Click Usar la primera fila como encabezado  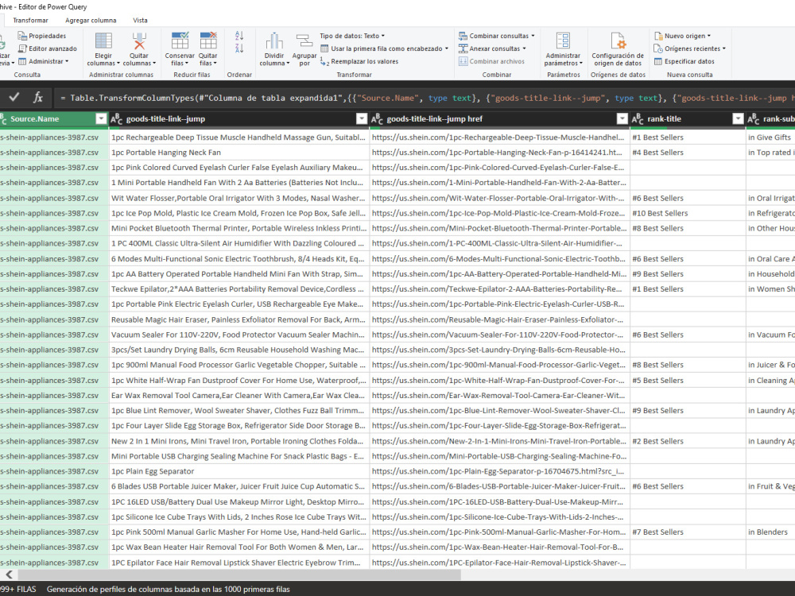(x=382, y=48)
